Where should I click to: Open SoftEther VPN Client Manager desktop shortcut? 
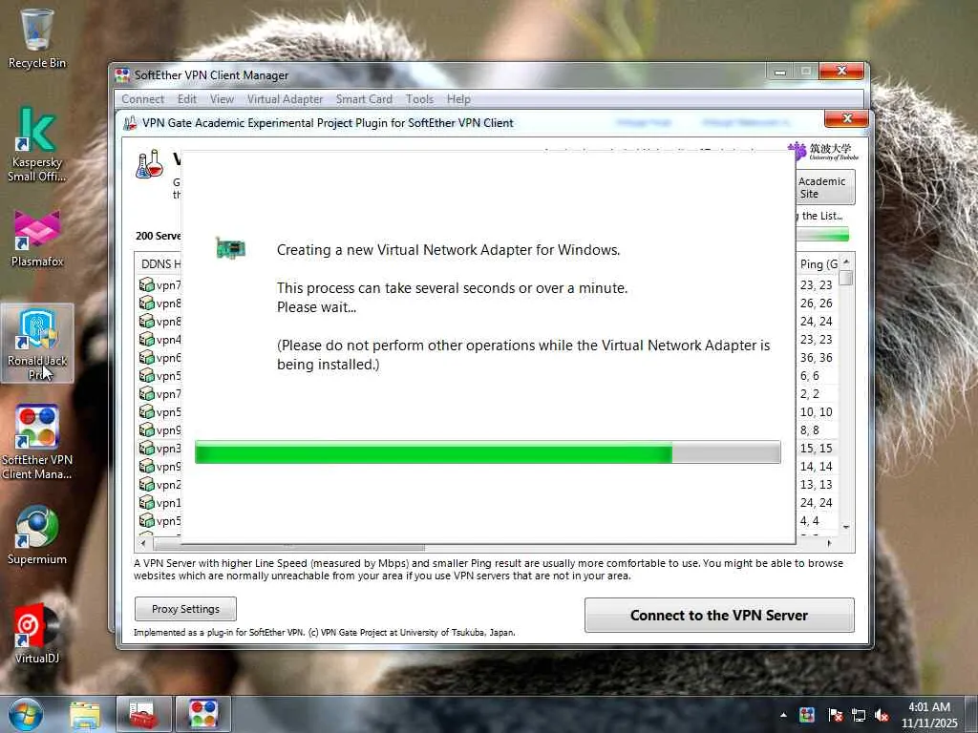click(37, 443)
